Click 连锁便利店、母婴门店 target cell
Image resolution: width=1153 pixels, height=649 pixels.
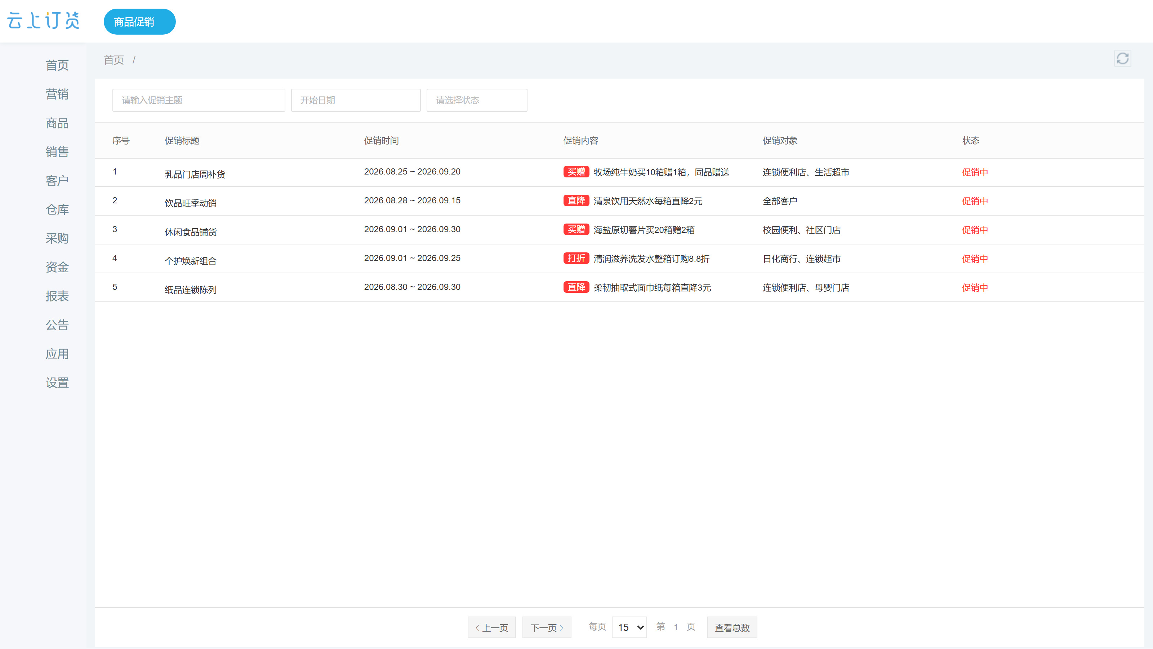click(806, 288)
